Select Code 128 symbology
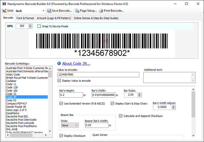The width and height of the screenshot is (204, 142). [27, 87]
